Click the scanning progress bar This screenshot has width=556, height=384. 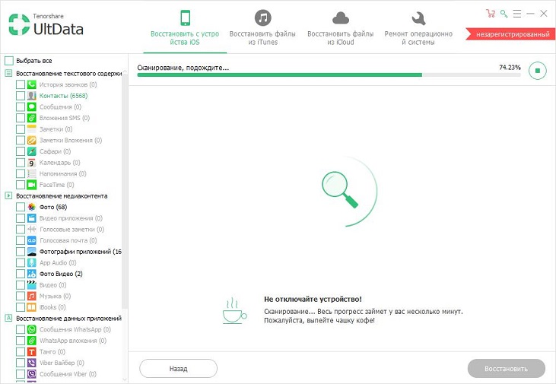329,75
